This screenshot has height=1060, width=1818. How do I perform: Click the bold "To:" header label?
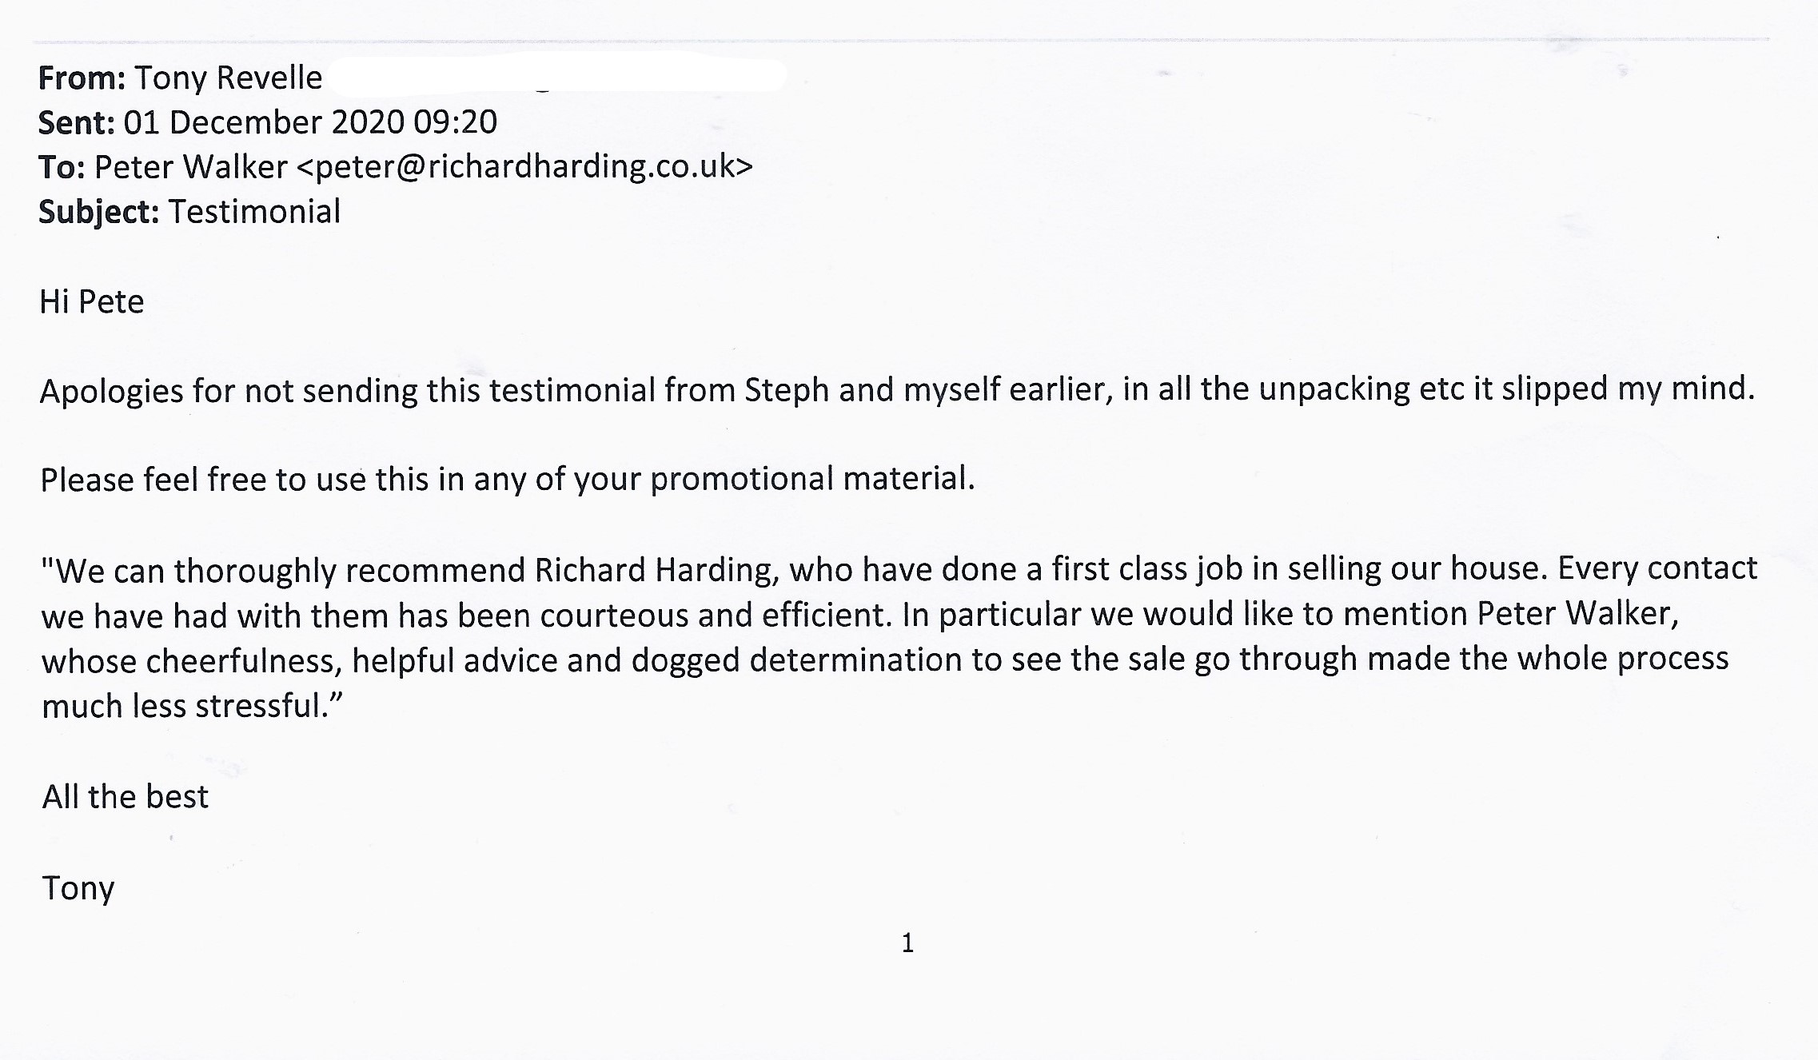62,168
